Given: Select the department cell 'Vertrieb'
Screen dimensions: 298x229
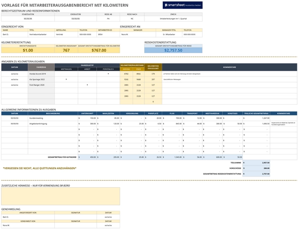Looking at the screenshot, I should pos(66,35).
